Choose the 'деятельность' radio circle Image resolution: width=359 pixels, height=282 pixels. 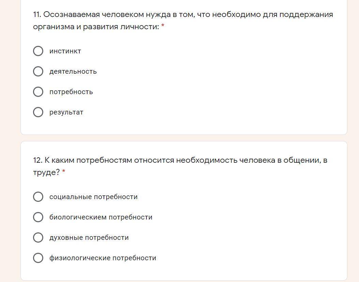click(38, 71)
